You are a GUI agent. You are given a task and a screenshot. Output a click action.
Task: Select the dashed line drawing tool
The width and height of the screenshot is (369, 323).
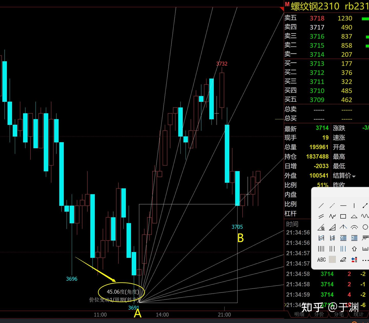point(332,205)
